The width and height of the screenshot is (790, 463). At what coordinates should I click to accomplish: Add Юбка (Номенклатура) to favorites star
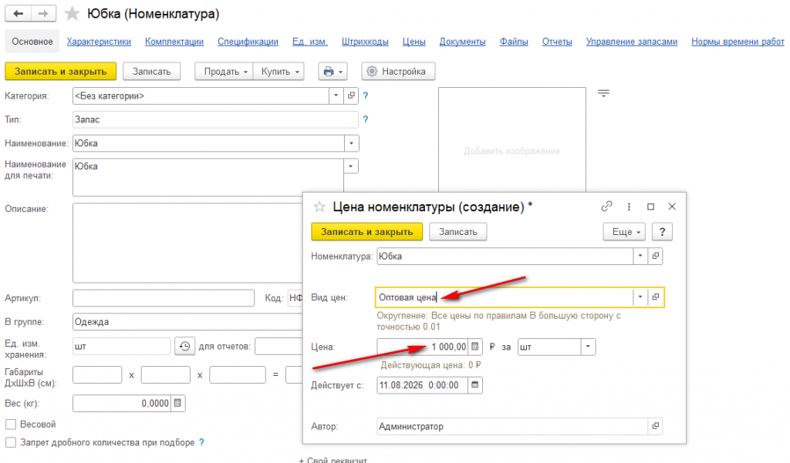[72, 14]
